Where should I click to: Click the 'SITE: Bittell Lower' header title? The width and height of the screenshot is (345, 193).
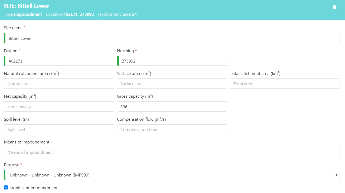tap(27, 6)
